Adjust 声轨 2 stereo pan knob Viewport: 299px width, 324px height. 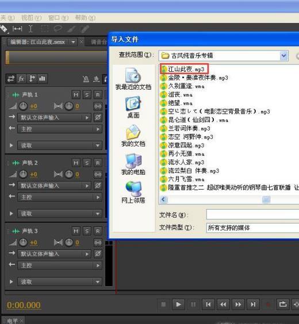pyautogui.click(x=69, y=175)
